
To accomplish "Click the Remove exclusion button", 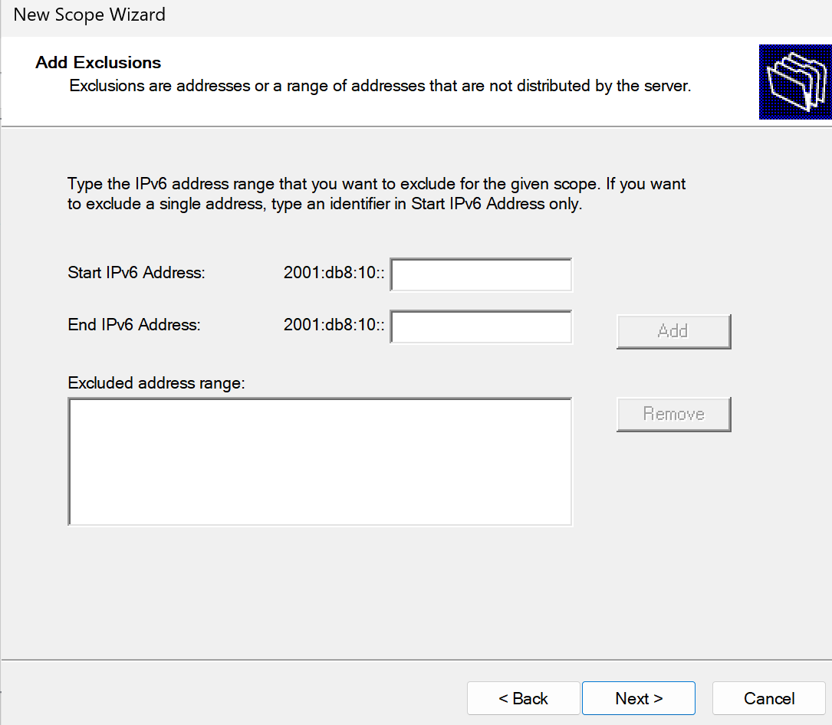I will tap(673, 414).
